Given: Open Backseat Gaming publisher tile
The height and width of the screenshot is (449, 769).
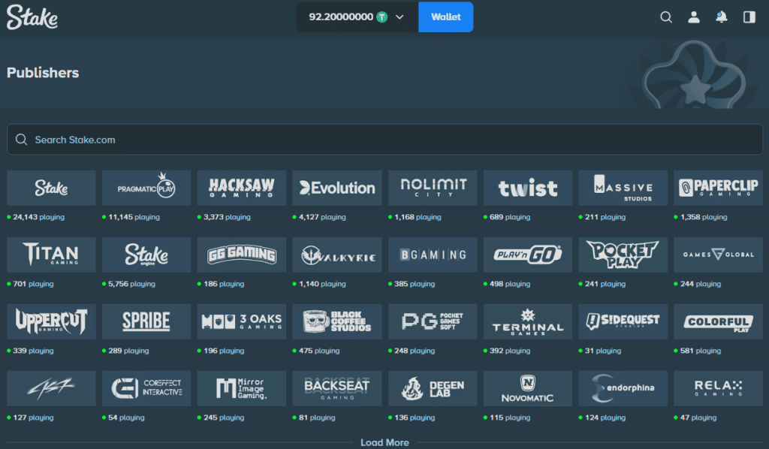Looking at the screenshot, I should point(337,389).
